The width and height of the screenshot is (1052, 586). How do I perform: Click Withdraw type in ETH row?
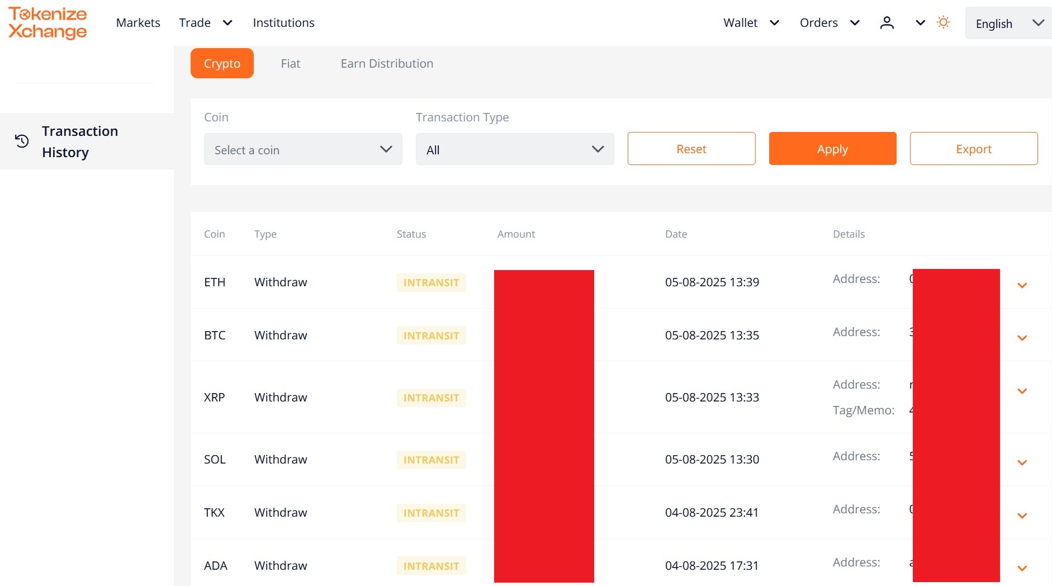[x=281, y=282]
